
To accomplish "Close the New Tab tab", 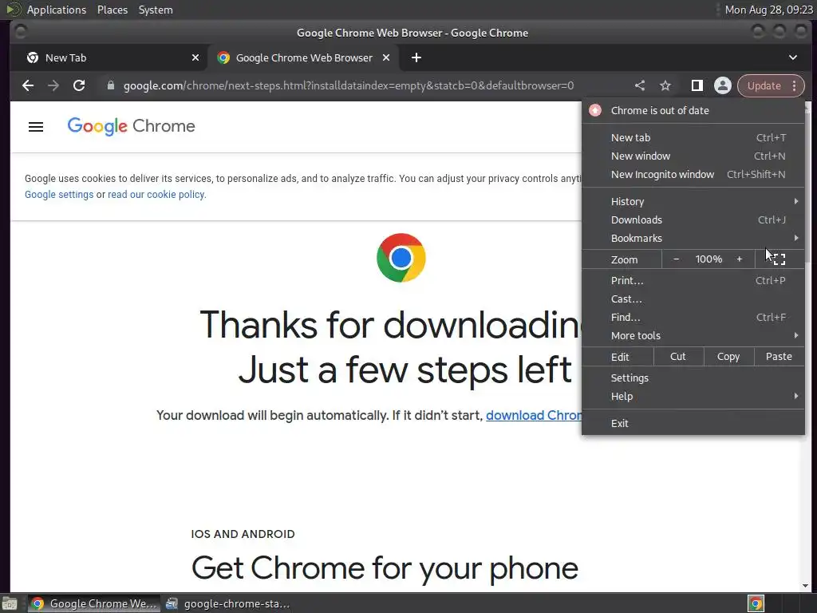I will [195, 57].
